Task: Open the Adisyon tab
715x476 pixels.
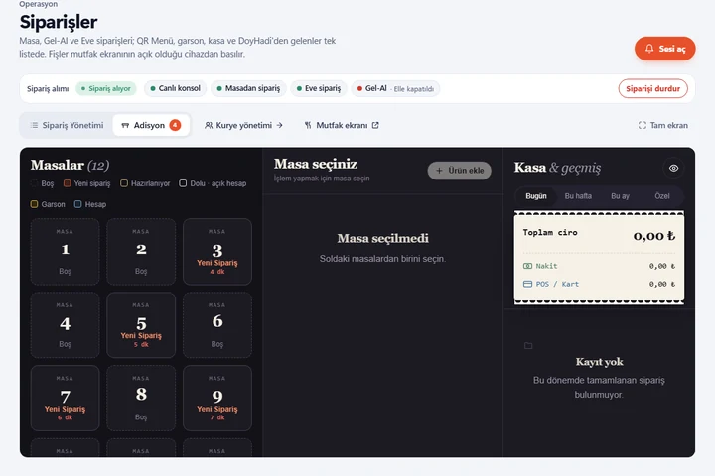Action: 151,125
